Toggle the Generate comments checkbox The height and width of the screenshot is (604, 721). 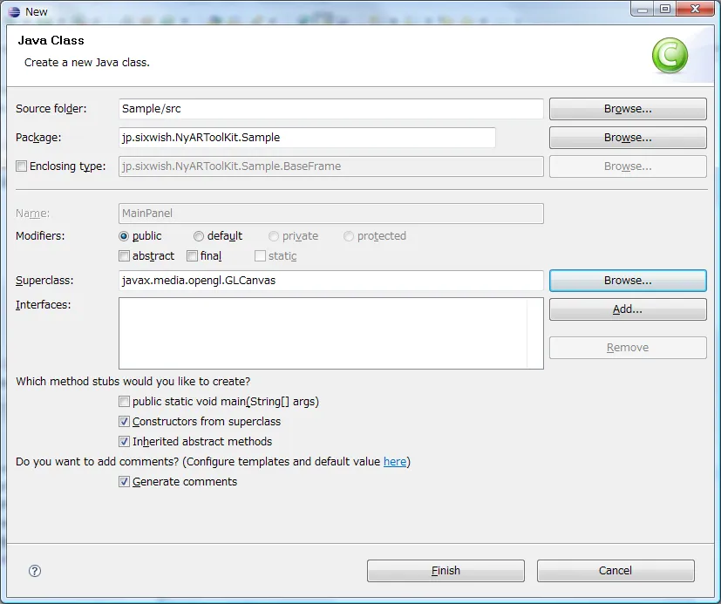(x=124, y=482)
